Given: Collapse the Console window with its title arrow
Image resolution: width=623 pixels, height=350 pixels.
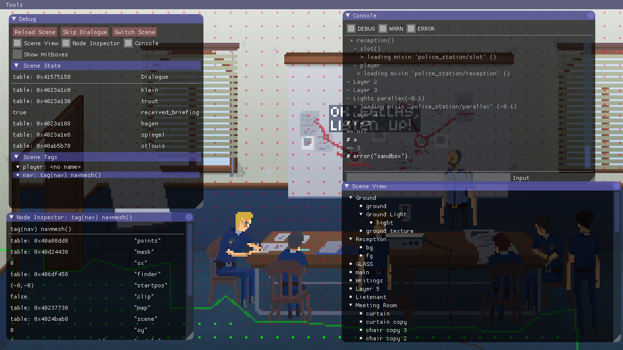Looking at the screenshot, I should coord(348,16).
